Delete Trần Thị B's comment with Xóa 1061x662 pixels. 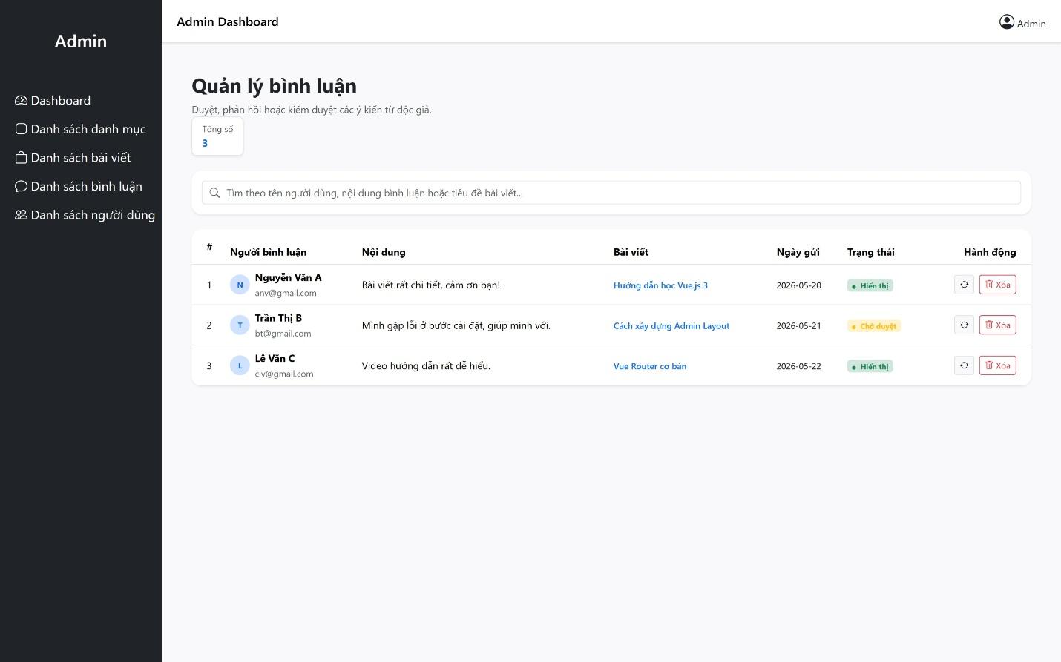pos(997,325)
